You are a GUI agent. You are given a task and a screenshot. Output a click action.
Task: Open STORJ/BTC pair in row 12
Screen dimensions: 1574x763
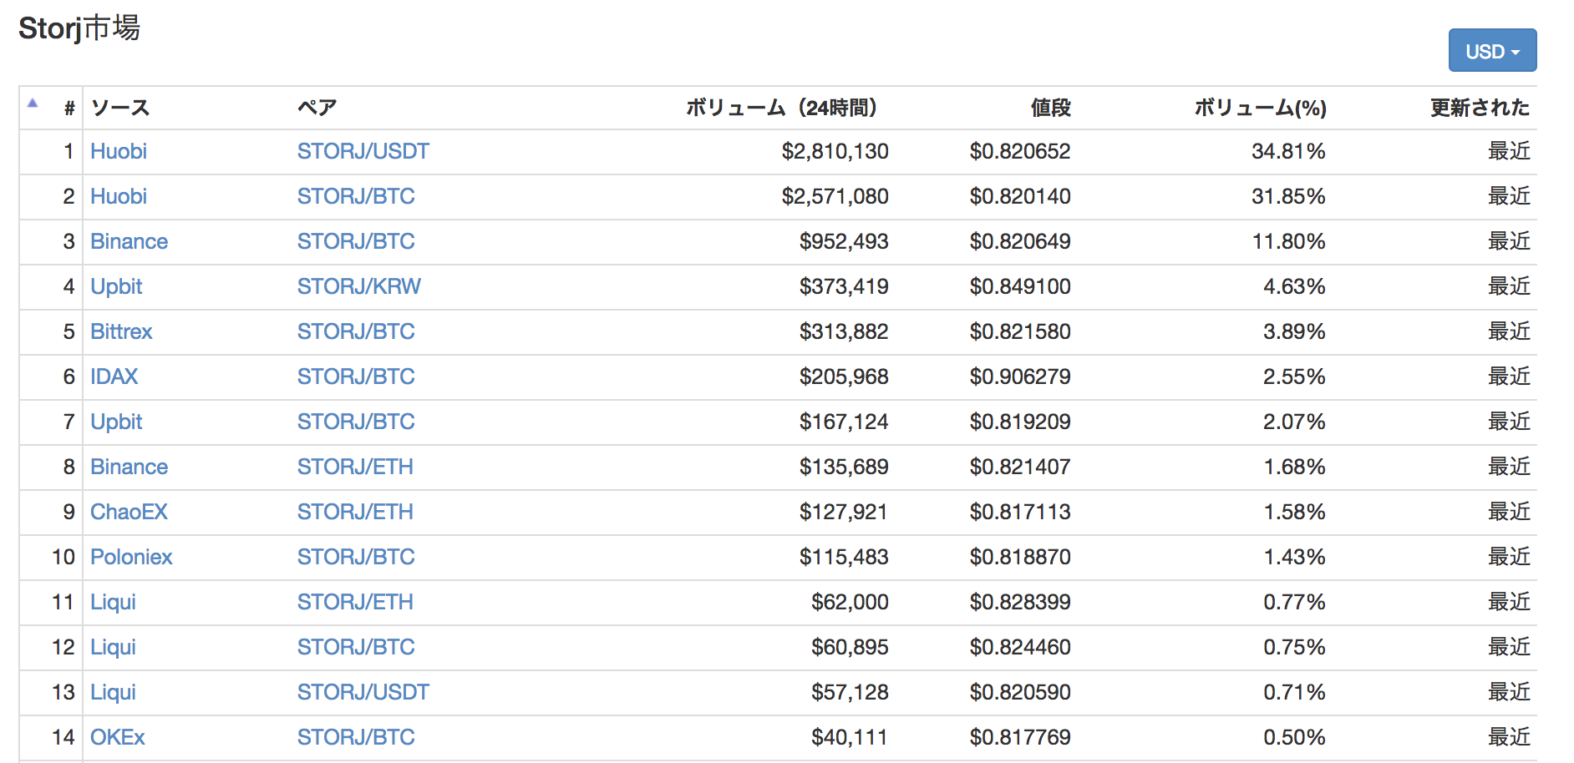[356, 647]
